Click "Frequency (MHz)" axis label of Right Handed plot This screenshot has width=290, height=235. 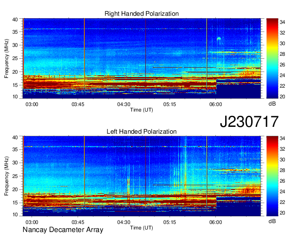coord(6,58)
